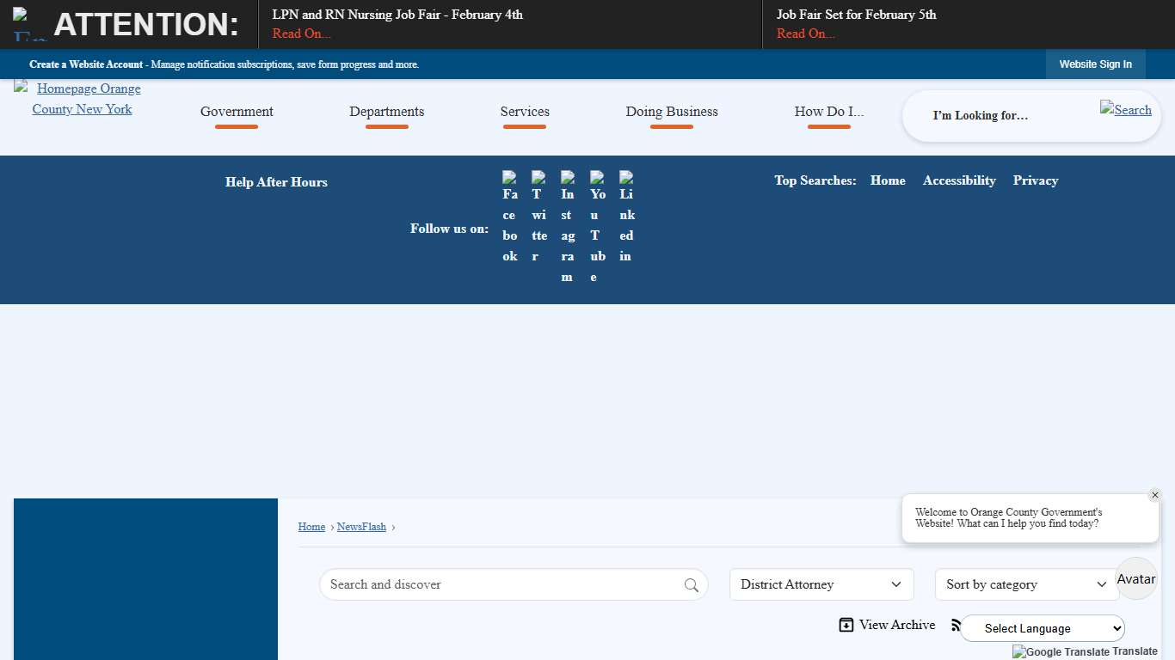The width and height of the screenshot is (1175, 660).
Task: Open the District Attorney category dropdown
Action: point(821,584)
